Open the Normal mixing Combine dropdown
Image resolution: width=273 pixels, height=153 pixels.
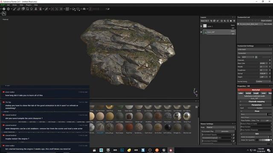coord(263,81)
